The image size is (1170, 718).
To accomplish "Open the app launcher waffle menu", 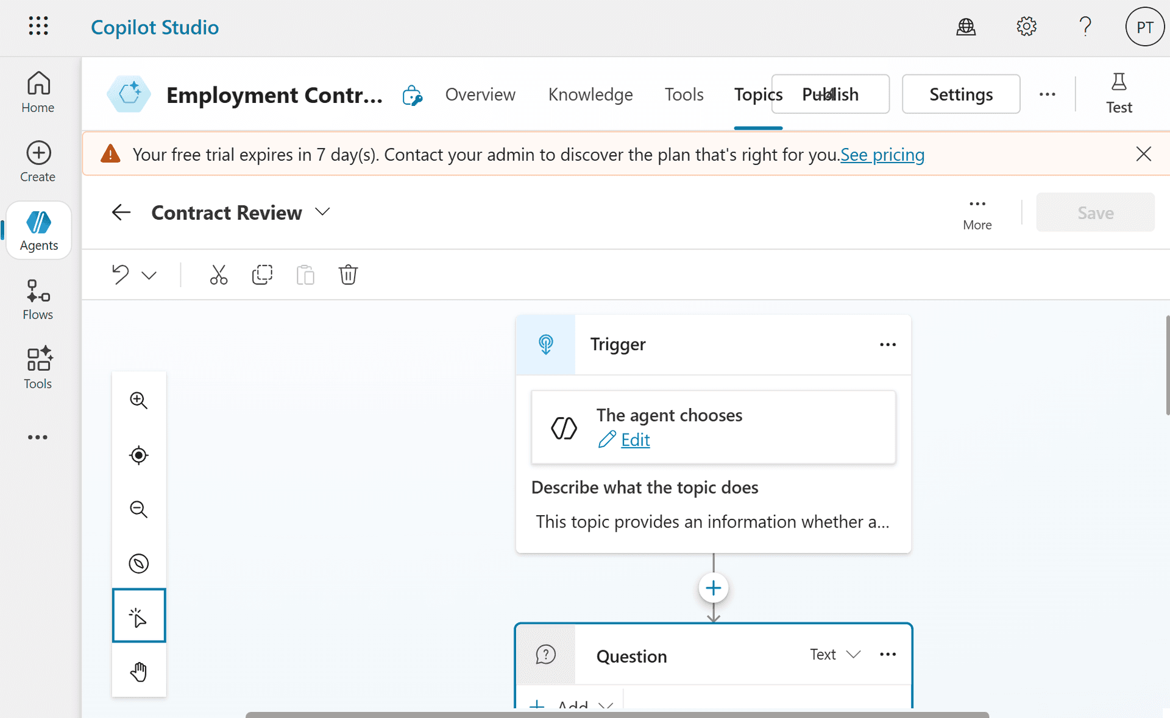I will [x=38, y=26].
